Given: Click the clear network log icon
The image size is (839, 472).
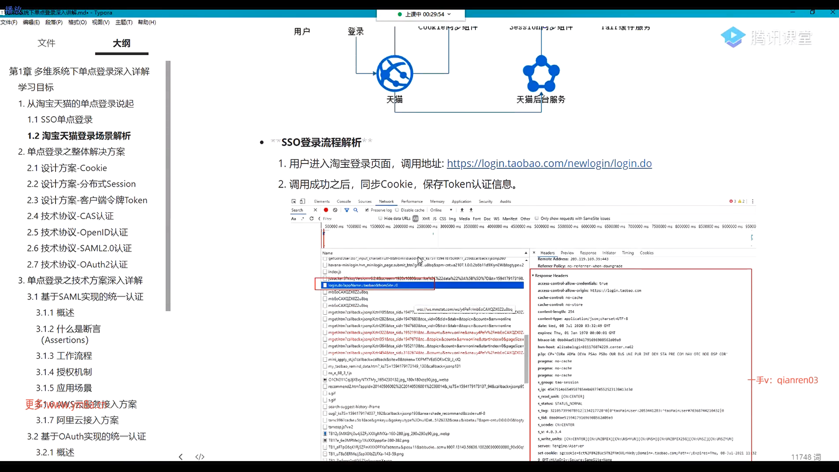Looking at the screenshot, I should [x=335, y=210].
